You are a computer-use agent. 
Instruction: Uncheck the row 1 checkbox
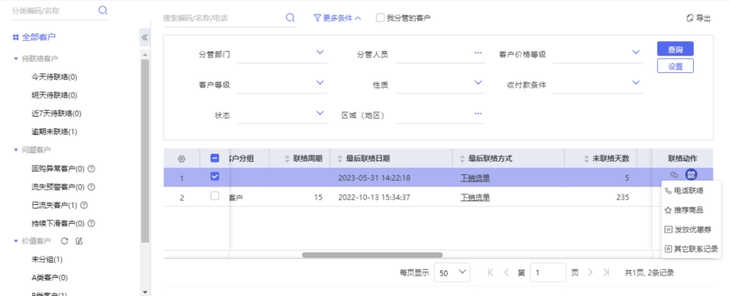point(215,177)
